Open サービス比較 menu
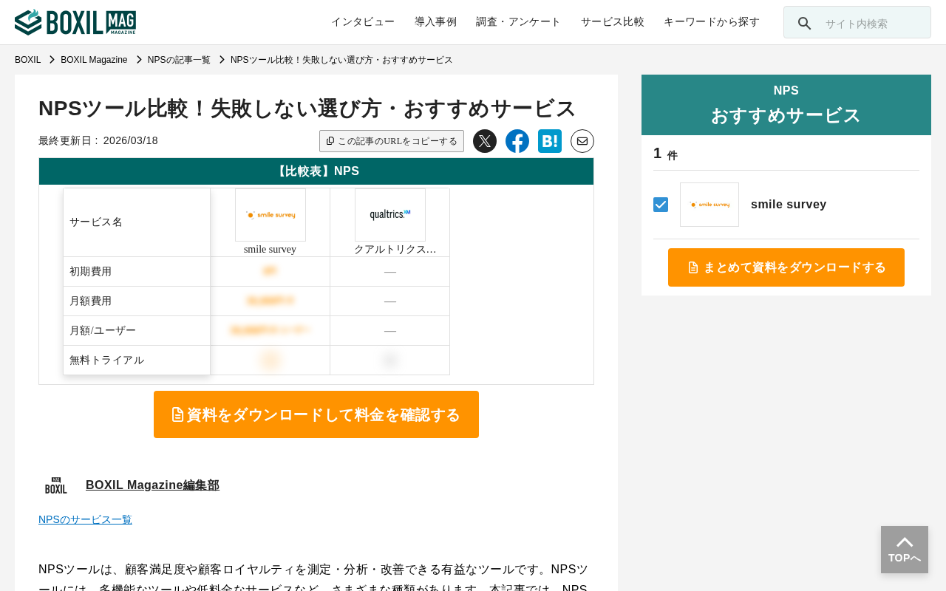The image size is (946, 591). click(x=613, y=22)
